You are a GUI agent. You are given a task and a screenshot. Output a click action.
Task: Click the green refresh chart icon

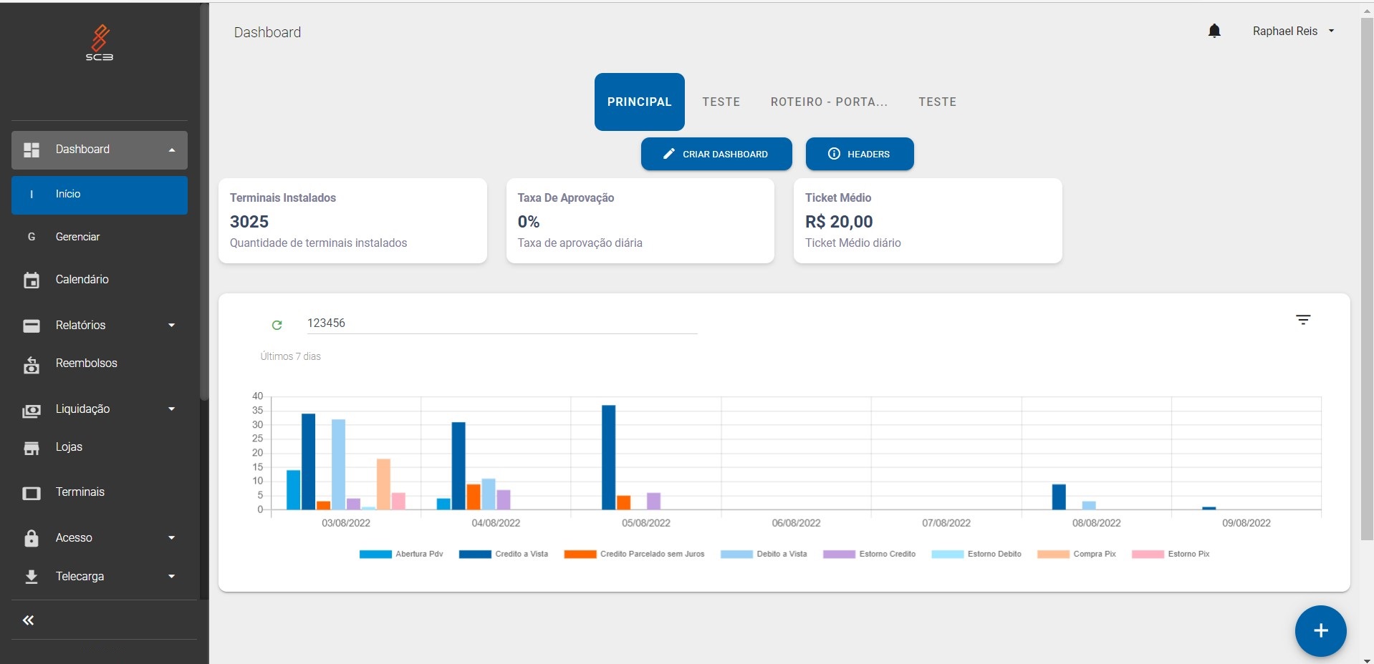pyautogui.click(x=277, y=325)
